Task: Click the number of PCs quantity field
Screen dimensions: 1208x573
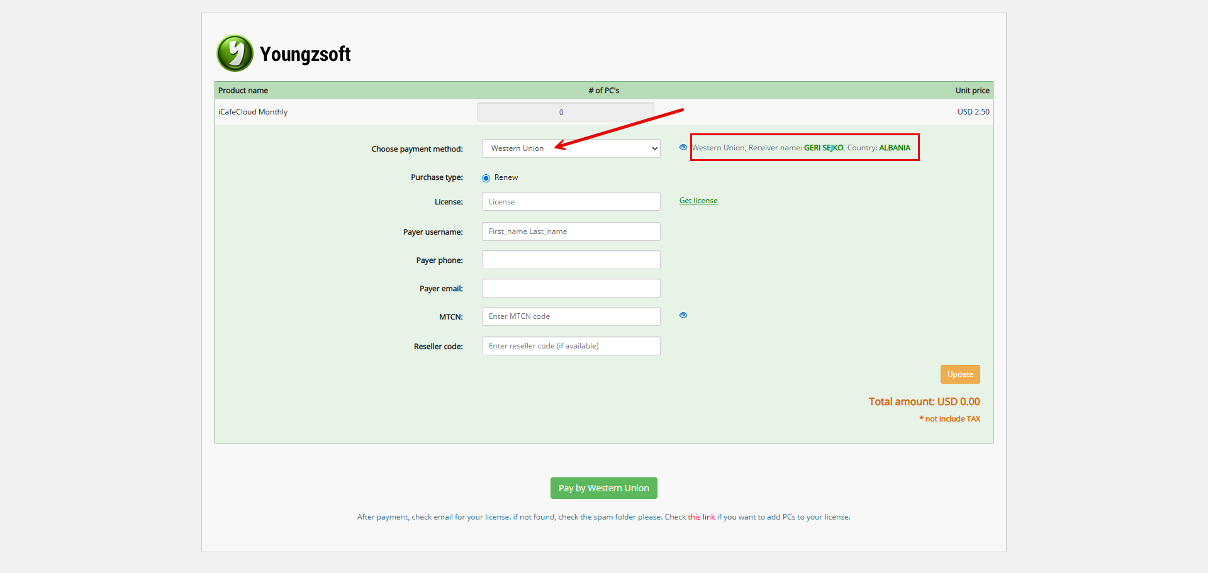Action: 565,112
